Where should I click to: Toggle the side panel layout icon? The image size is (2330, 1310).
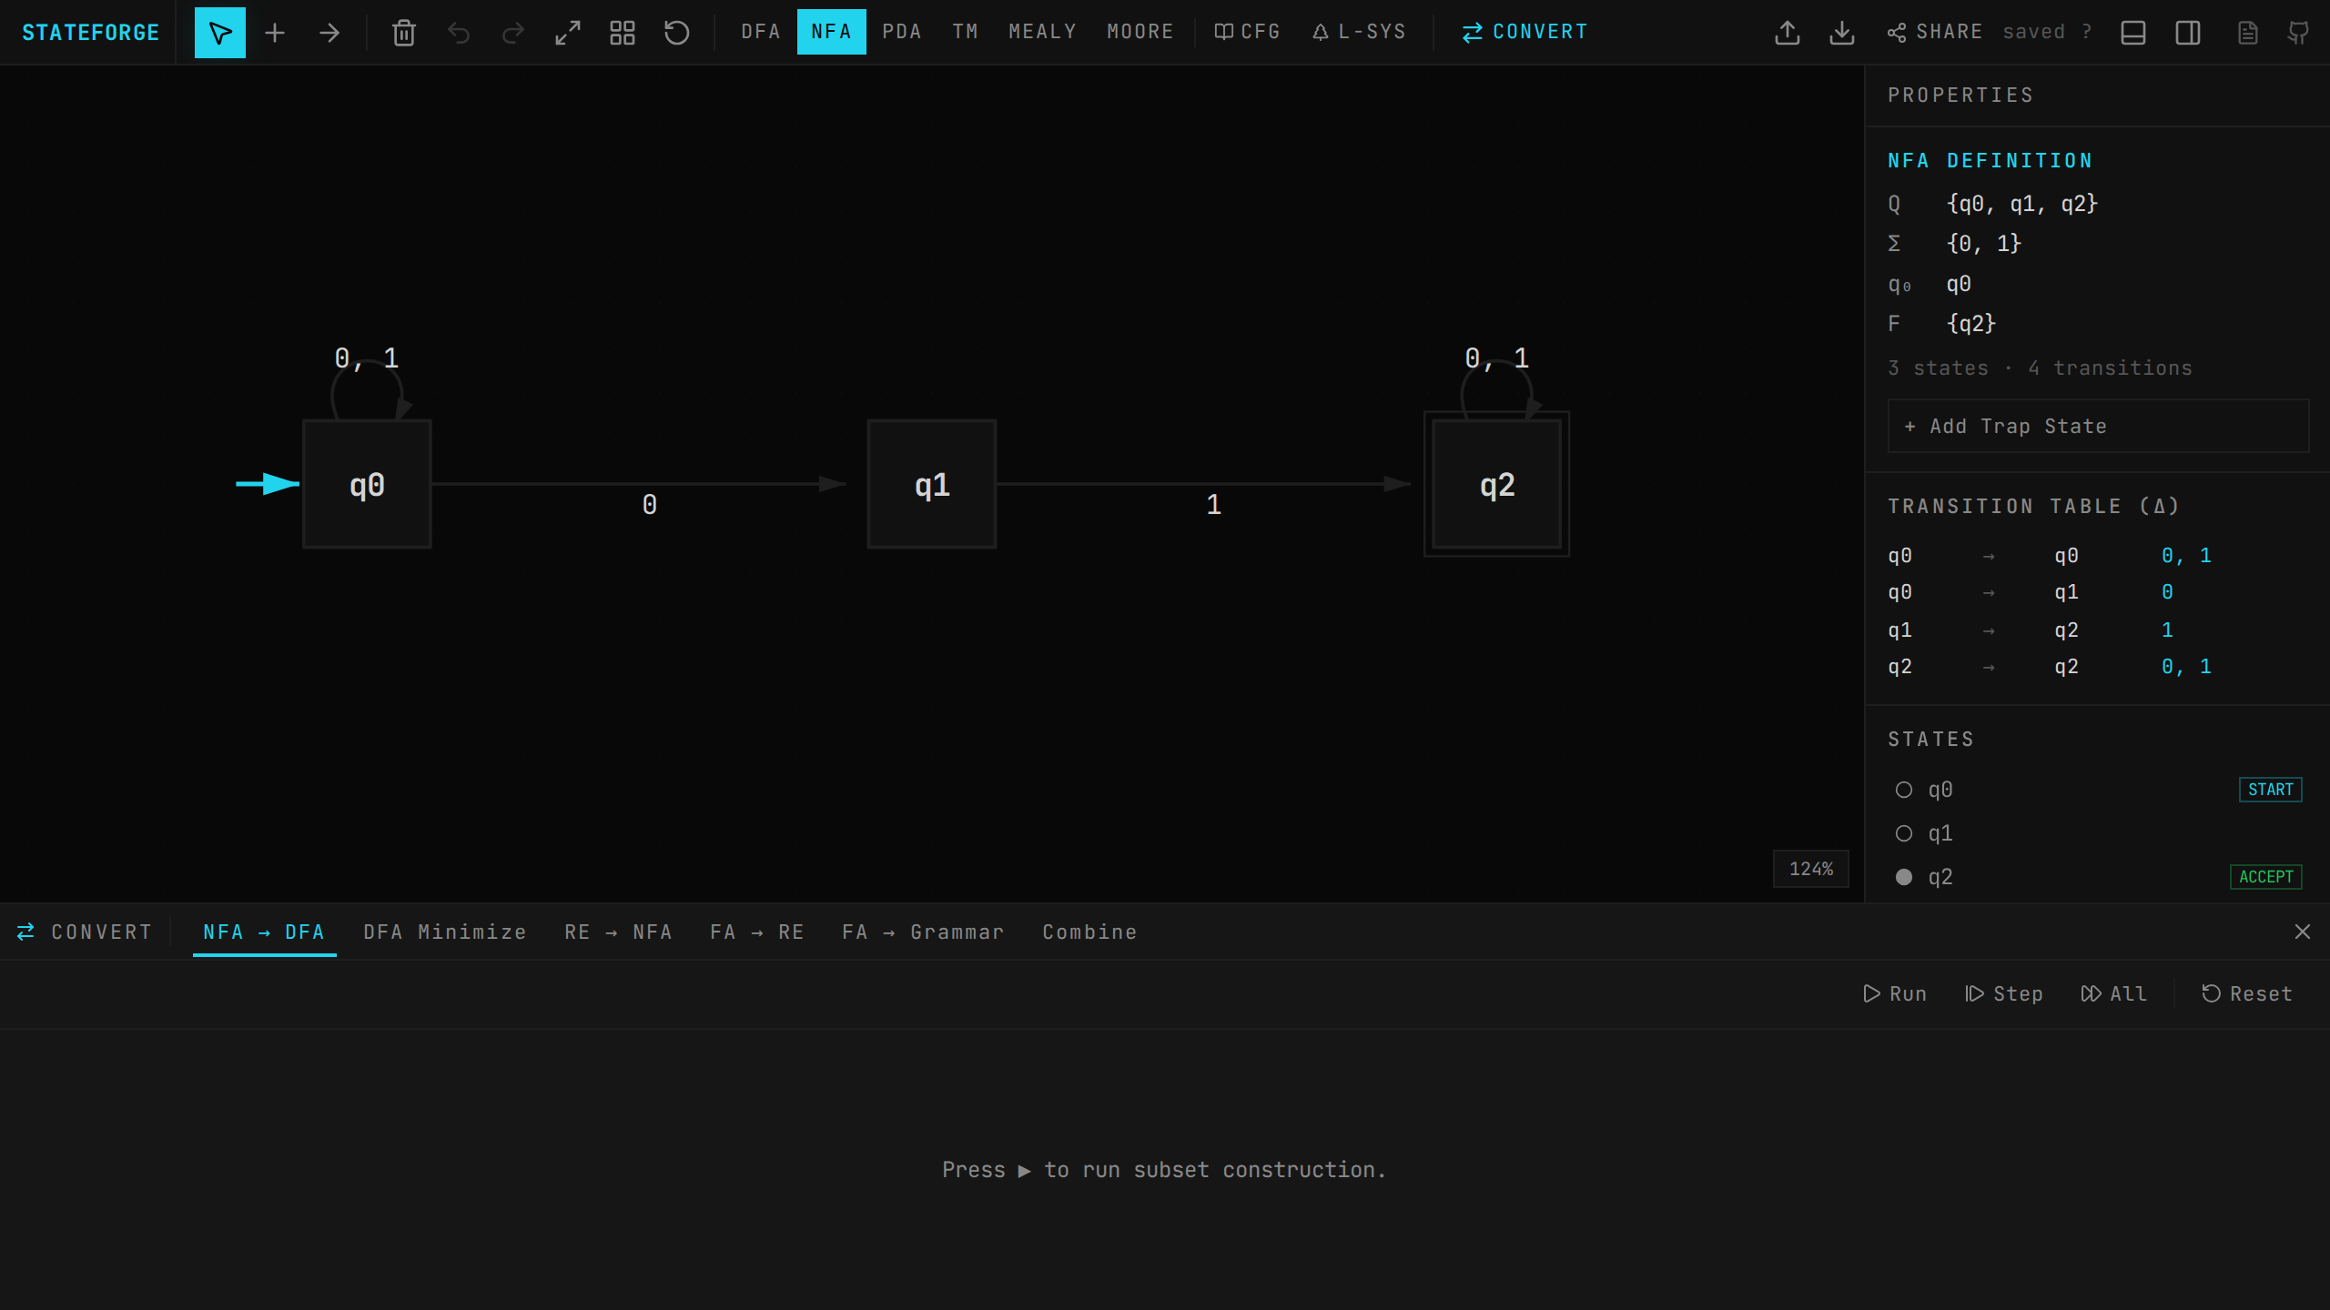click(2188, 32)
